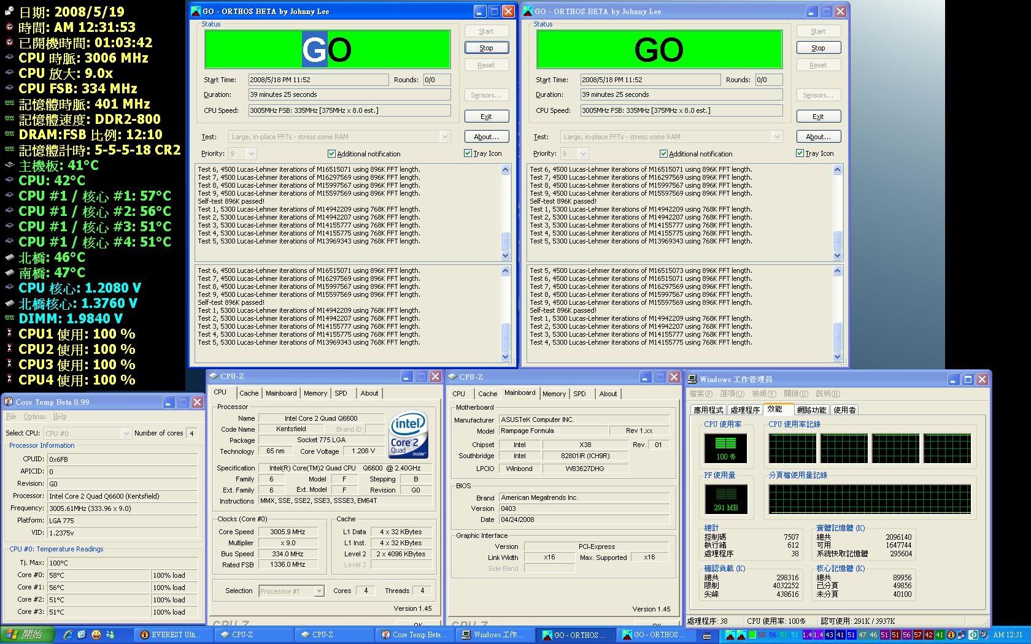Click Exit in the right ORTHOS window
Viewport: 1031px width, 644px height.
click(x=818, y=117)
